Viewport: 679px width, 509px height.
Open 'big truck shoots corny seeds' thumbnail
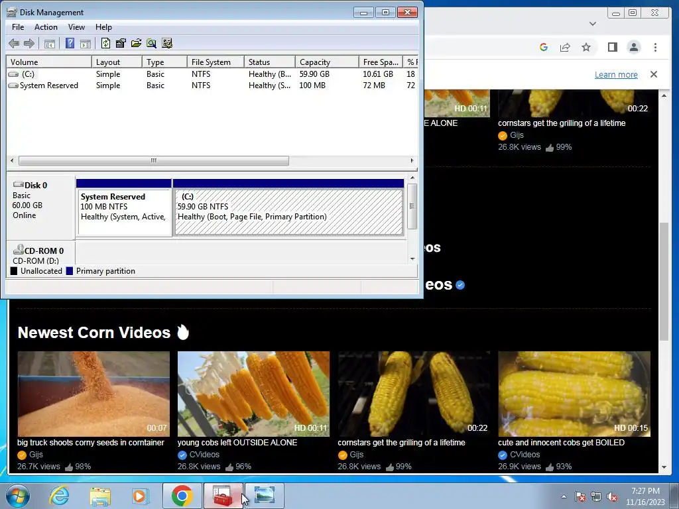(93, 394)
